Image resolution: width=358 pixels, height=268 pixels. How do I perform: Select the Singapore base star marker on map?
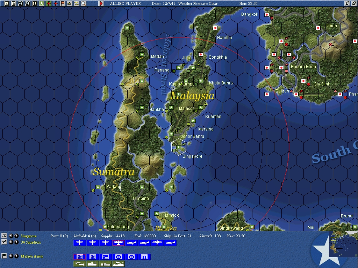click(179, 148)
